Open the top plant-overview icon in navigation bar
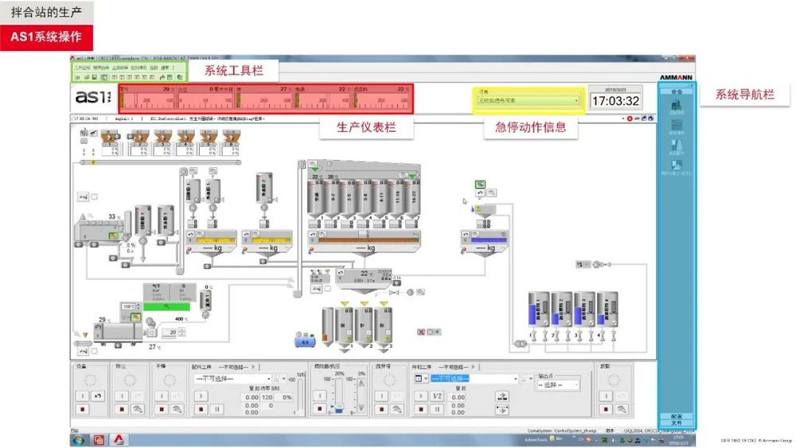Image resolution: width=796 pixels, height=448 pixels. [676, 107]
